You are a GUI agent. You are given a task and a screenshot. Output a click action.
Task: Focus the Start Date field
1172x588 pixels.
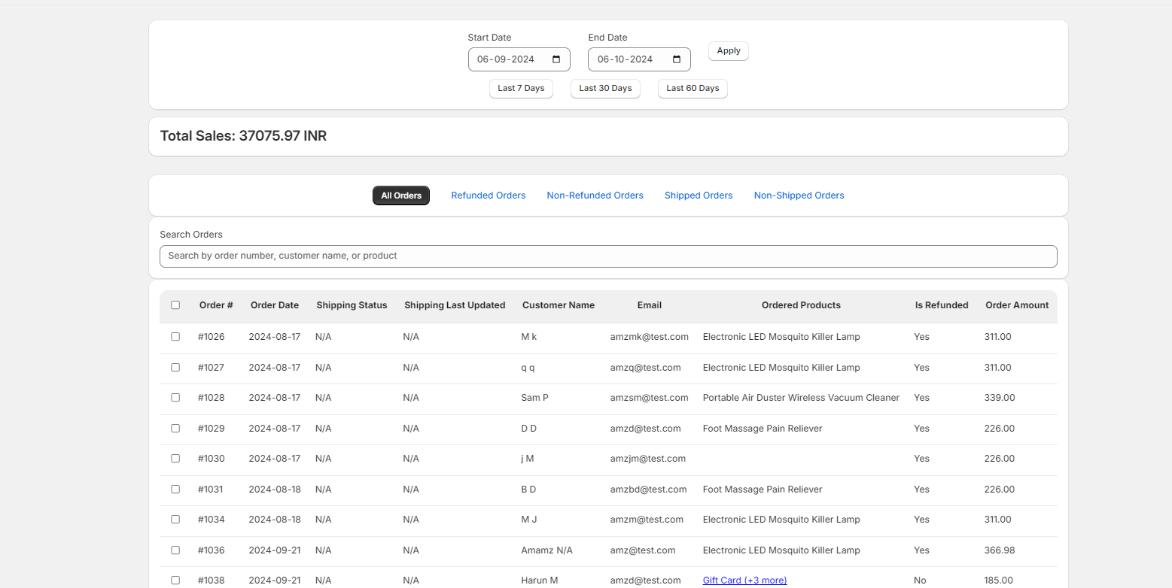click(x=519, y=59)
